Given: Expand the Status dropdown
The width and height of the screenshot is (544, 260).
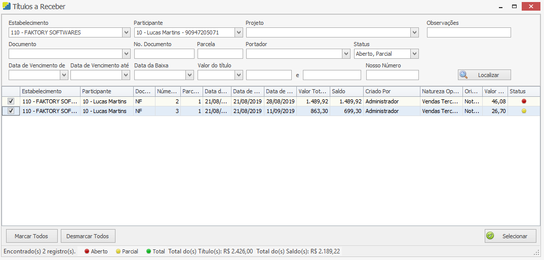Looking at the screenshot, I should 414,54.
